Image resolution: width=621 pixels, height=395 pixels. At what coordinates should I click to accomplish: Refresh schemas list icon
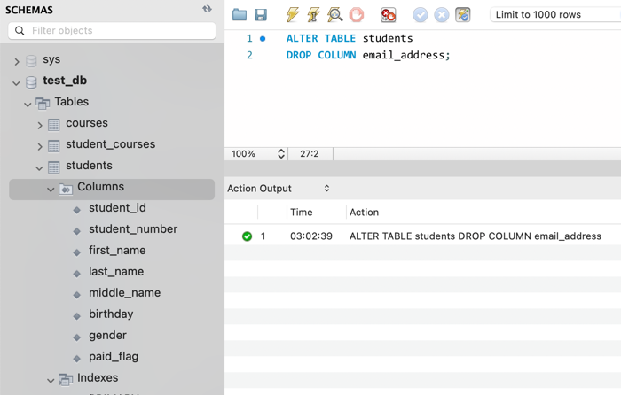(207, 10)
